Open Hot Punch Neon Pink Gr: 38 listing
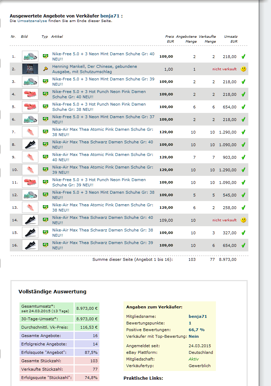The image size is (271, 386). tap(99, 107)
